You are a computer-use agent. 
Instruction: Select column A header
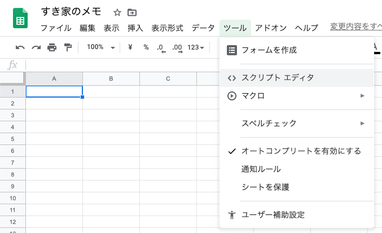tap(54, 78)
